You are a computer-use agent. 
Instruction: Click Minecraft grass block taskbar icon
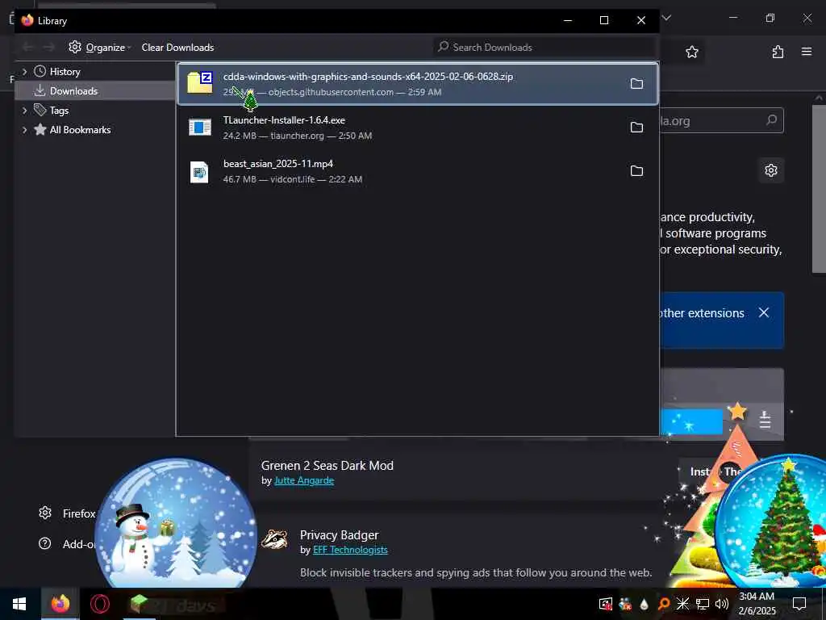[x=139, y=604]
